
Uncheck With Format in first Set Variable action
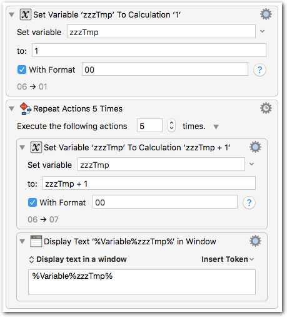(x=22, y=70)
